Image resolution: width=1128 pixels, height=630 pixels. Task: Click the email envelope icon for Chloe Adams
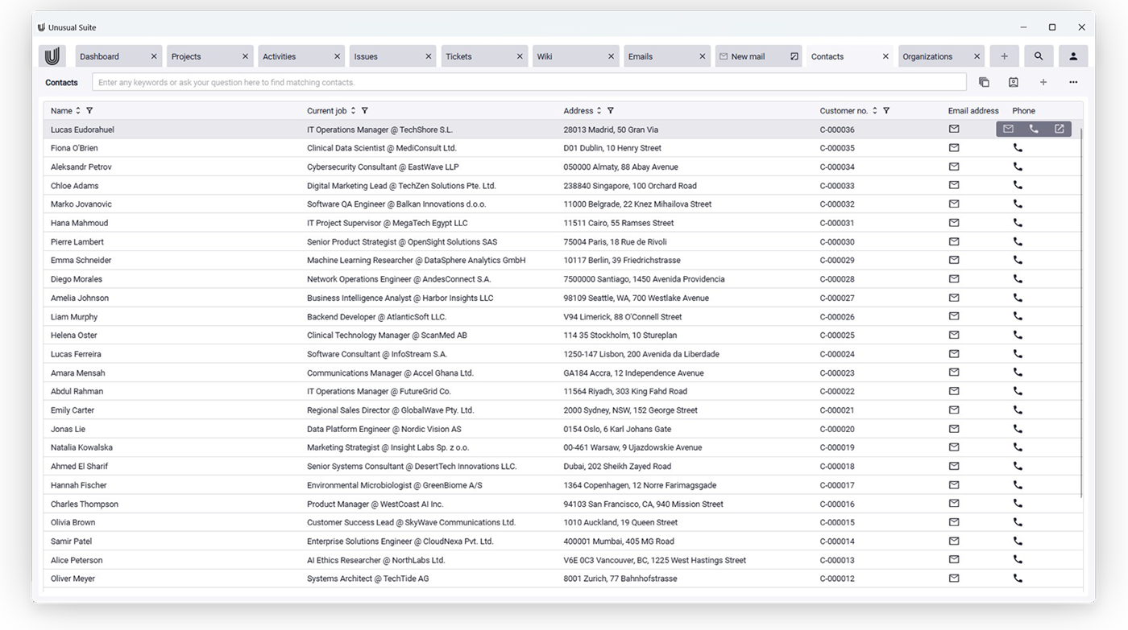[x=954, y=185]
